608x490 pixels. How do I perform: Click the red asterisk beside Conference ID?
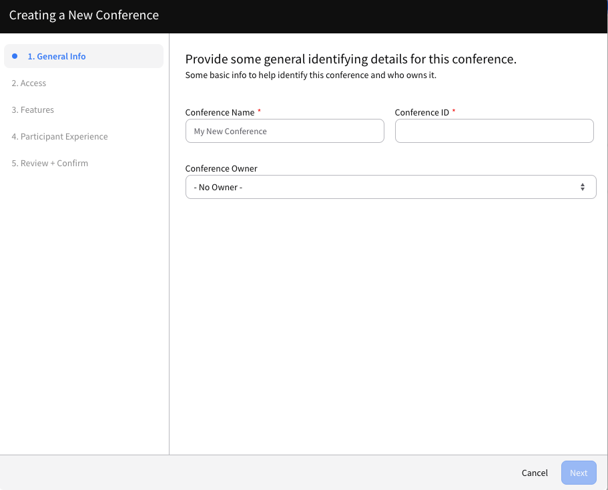454,111
